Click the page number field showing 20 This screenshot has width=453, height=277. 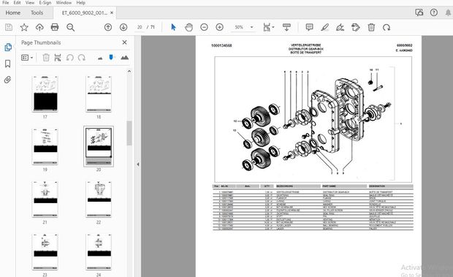click(x=140, y=27)
